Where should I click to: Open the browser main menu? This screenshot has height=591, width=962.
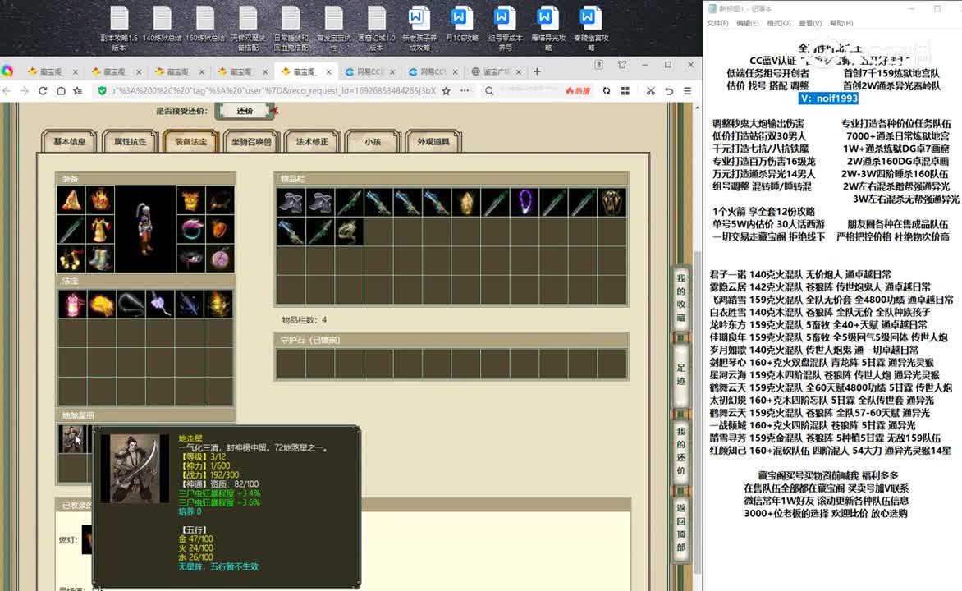coord(687,91)
